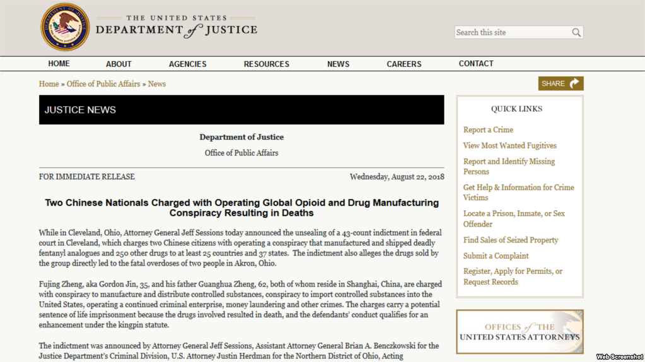Click the article headline about Chinese nationals
The image size is (645, 362).
point(241,208)
